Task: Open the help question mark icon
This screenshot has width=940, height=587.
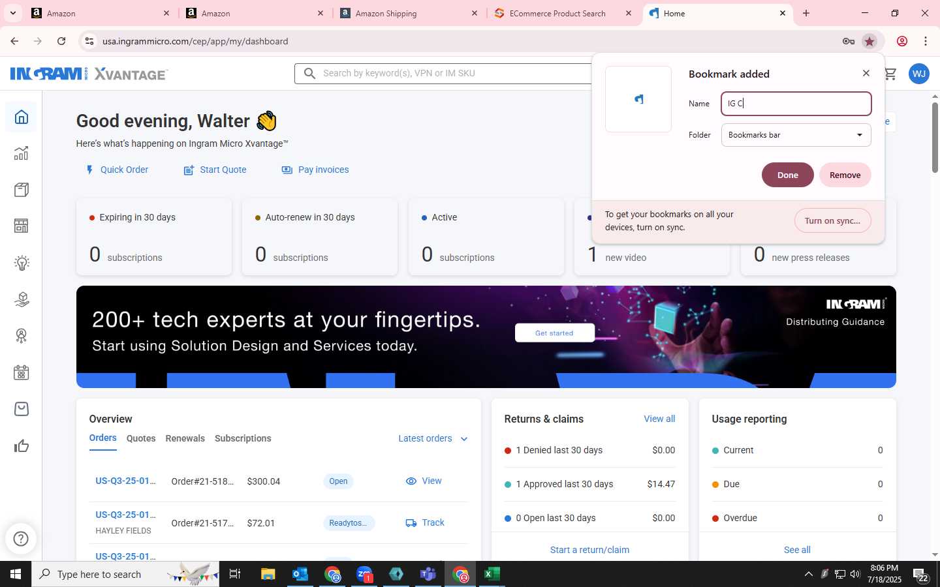Action: (x=21, y=539)
